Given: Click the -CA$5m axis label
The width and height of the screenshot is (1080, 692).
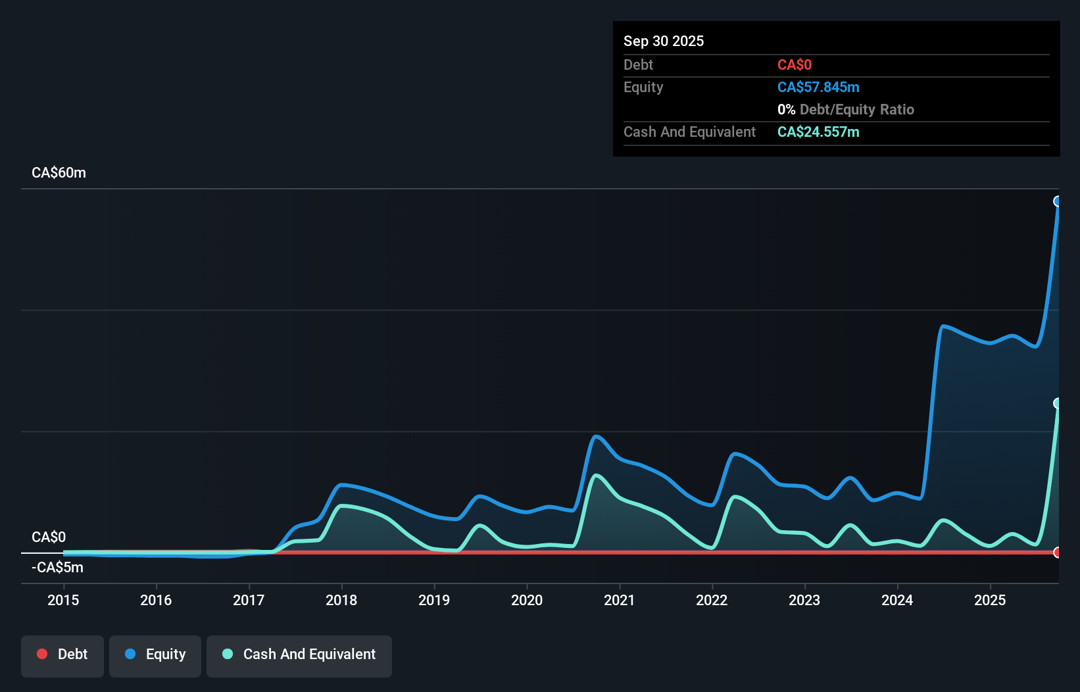Looking at the screenshot, I should tap(57, 567).
